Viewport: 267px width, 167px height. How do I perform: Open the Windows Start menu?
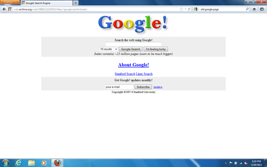click(x=5, y=163)
